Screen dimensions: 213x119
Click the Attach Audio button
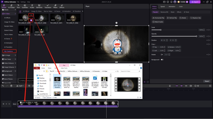pyautogui.click(x=158, y=22)
